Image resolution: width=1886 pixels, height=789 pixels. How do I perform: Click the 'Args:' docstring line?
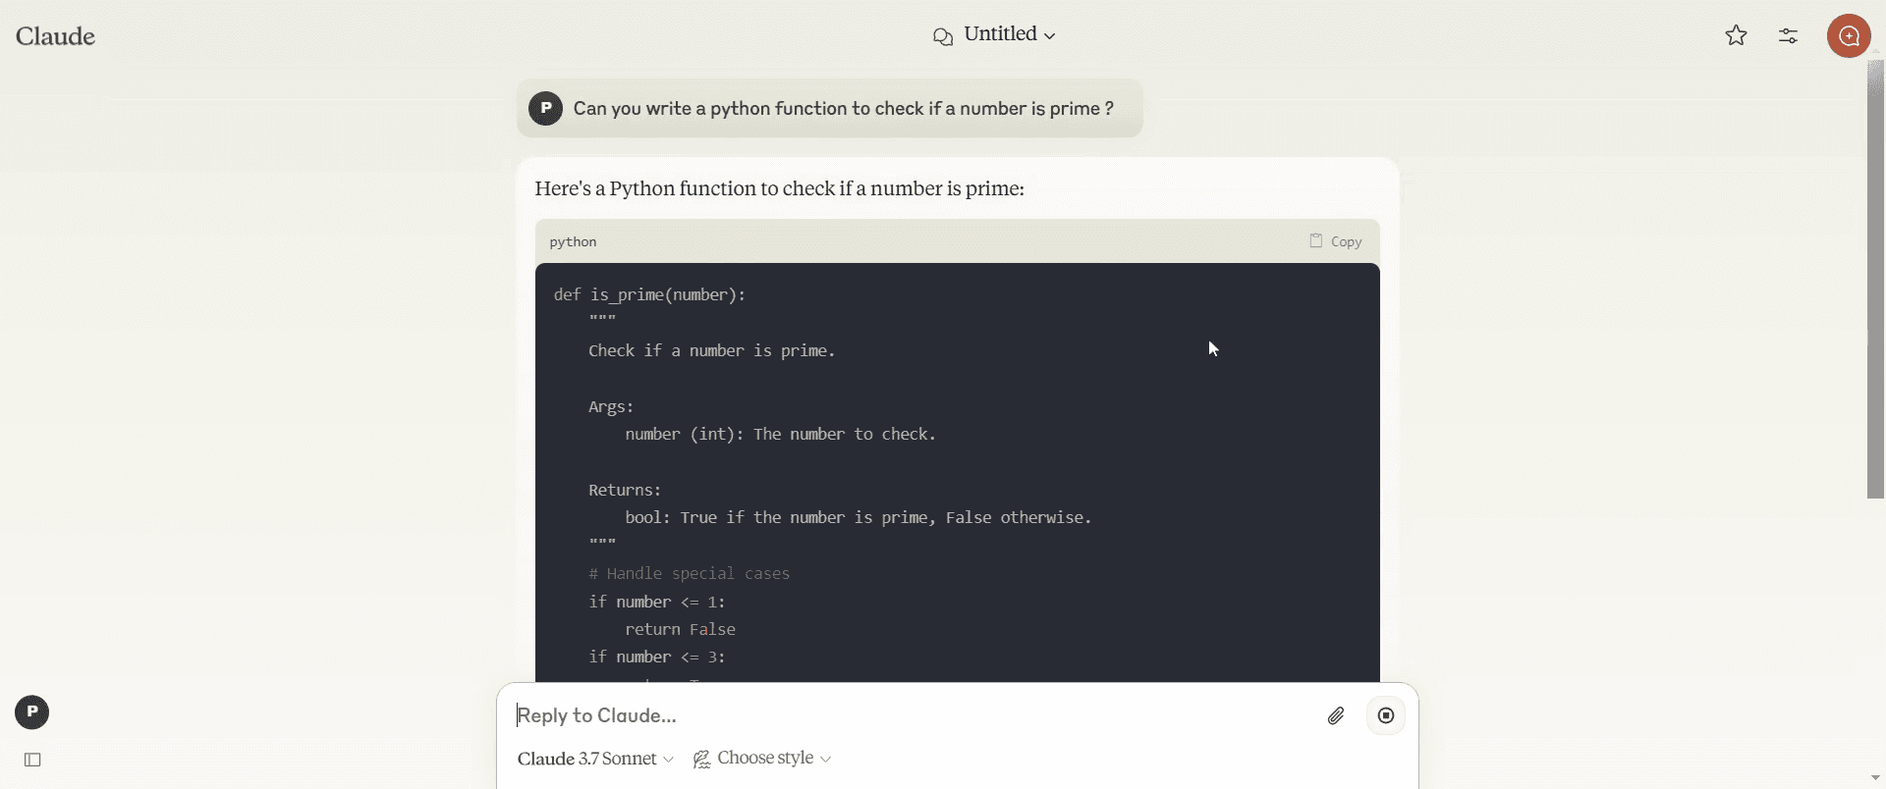pyautogui.click(x=611, y=407)
